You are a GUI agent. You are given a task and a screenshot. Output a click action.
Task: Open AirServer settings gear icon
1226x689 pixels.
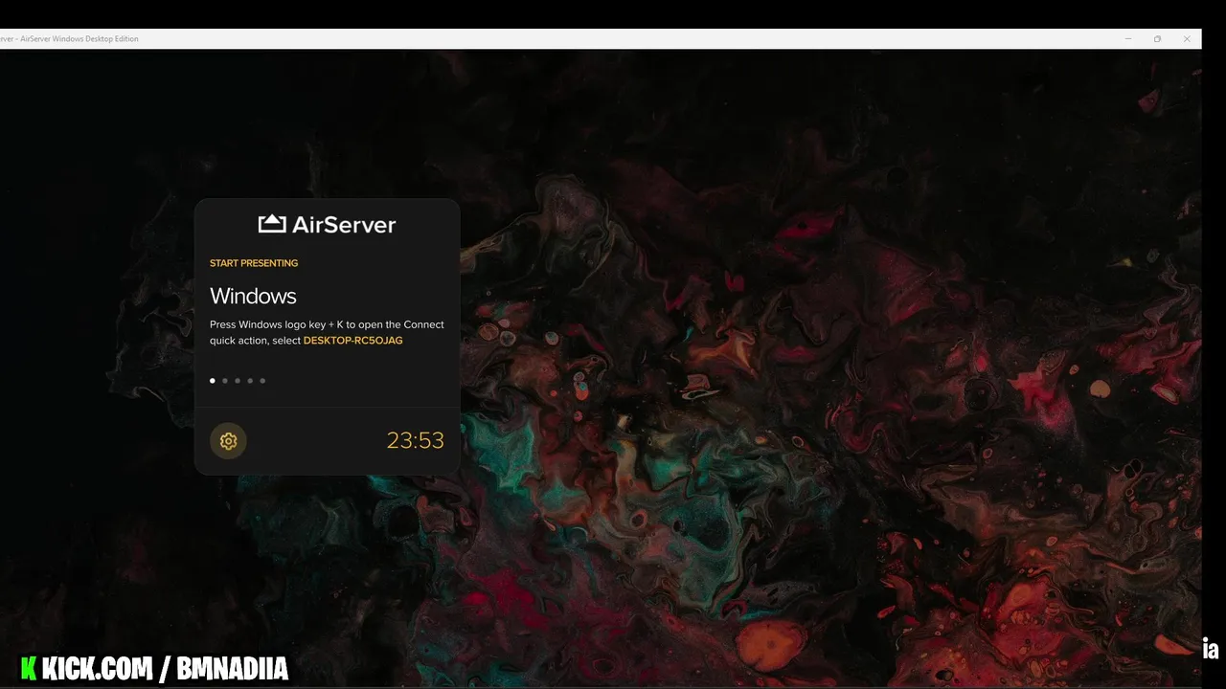(228, 441)
